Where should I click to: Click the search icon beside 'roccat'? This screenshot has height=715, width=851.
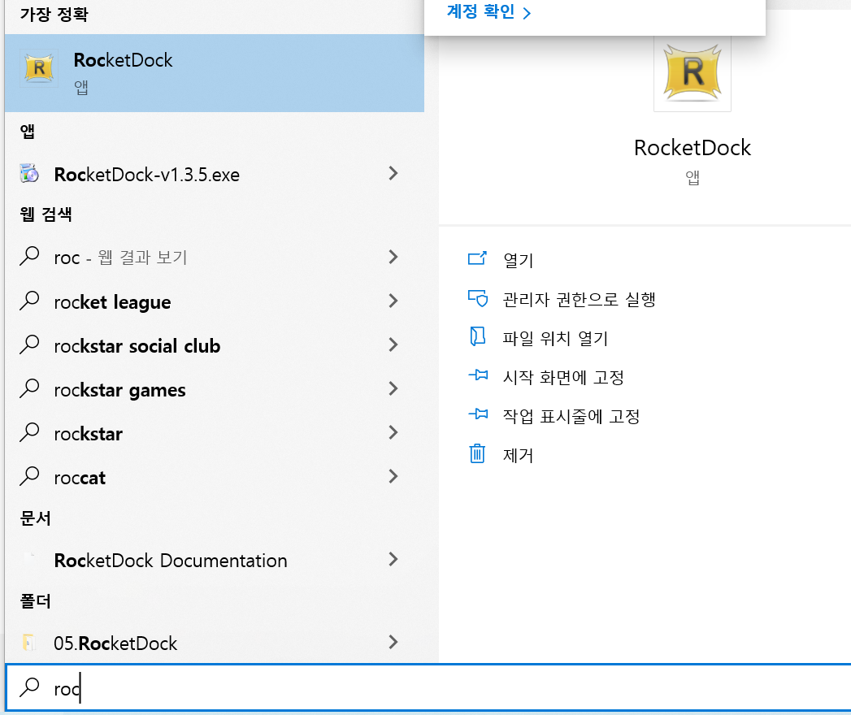[x=29, y=477]
